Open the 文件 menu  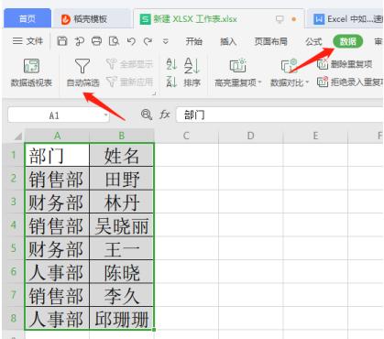27,40
